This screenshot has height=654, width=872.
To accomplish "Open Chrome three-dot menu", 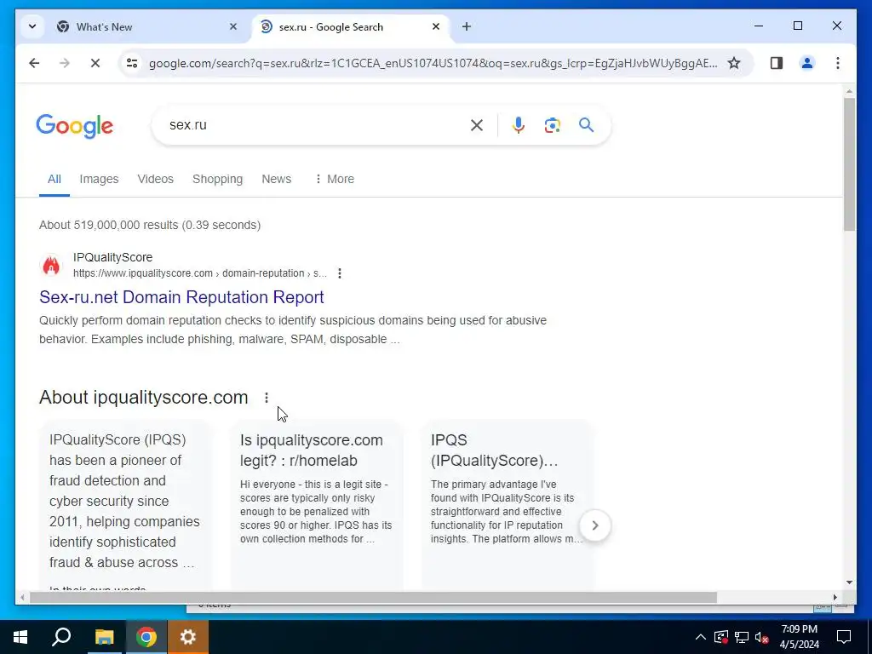I will click(838, 63).
